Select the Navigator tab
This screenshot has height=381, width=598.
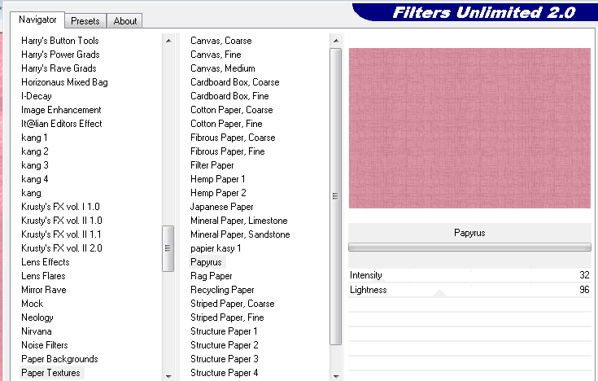tap(38, 20)
